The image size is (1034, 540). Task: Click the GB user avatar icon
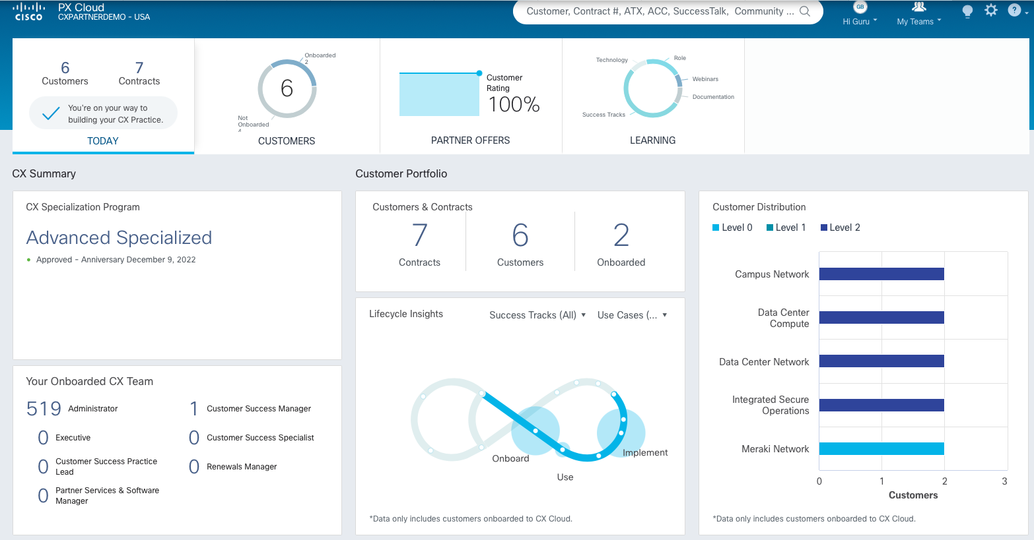tap(860, 7)
